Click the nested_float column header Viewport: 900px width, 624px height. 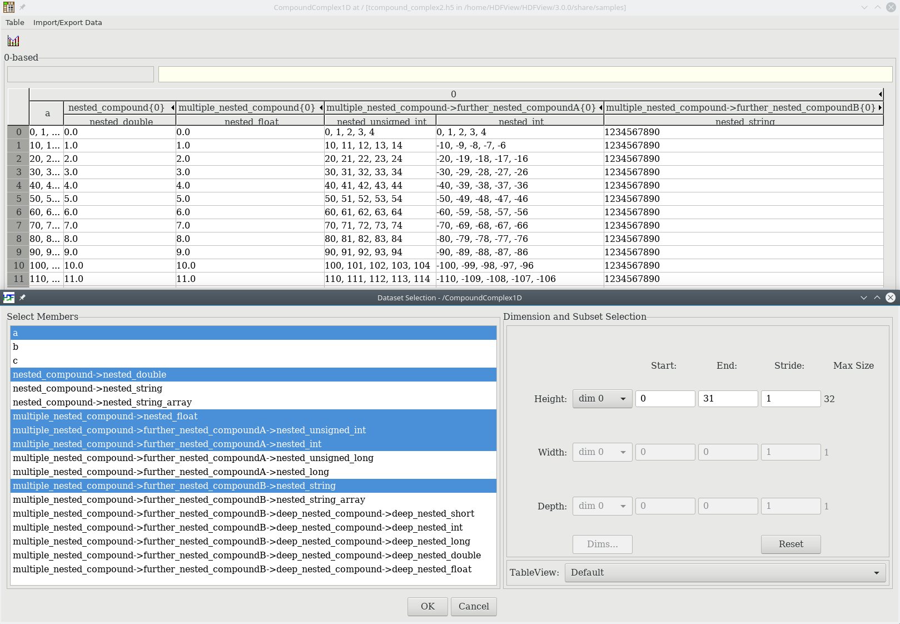tap(250, 121)
